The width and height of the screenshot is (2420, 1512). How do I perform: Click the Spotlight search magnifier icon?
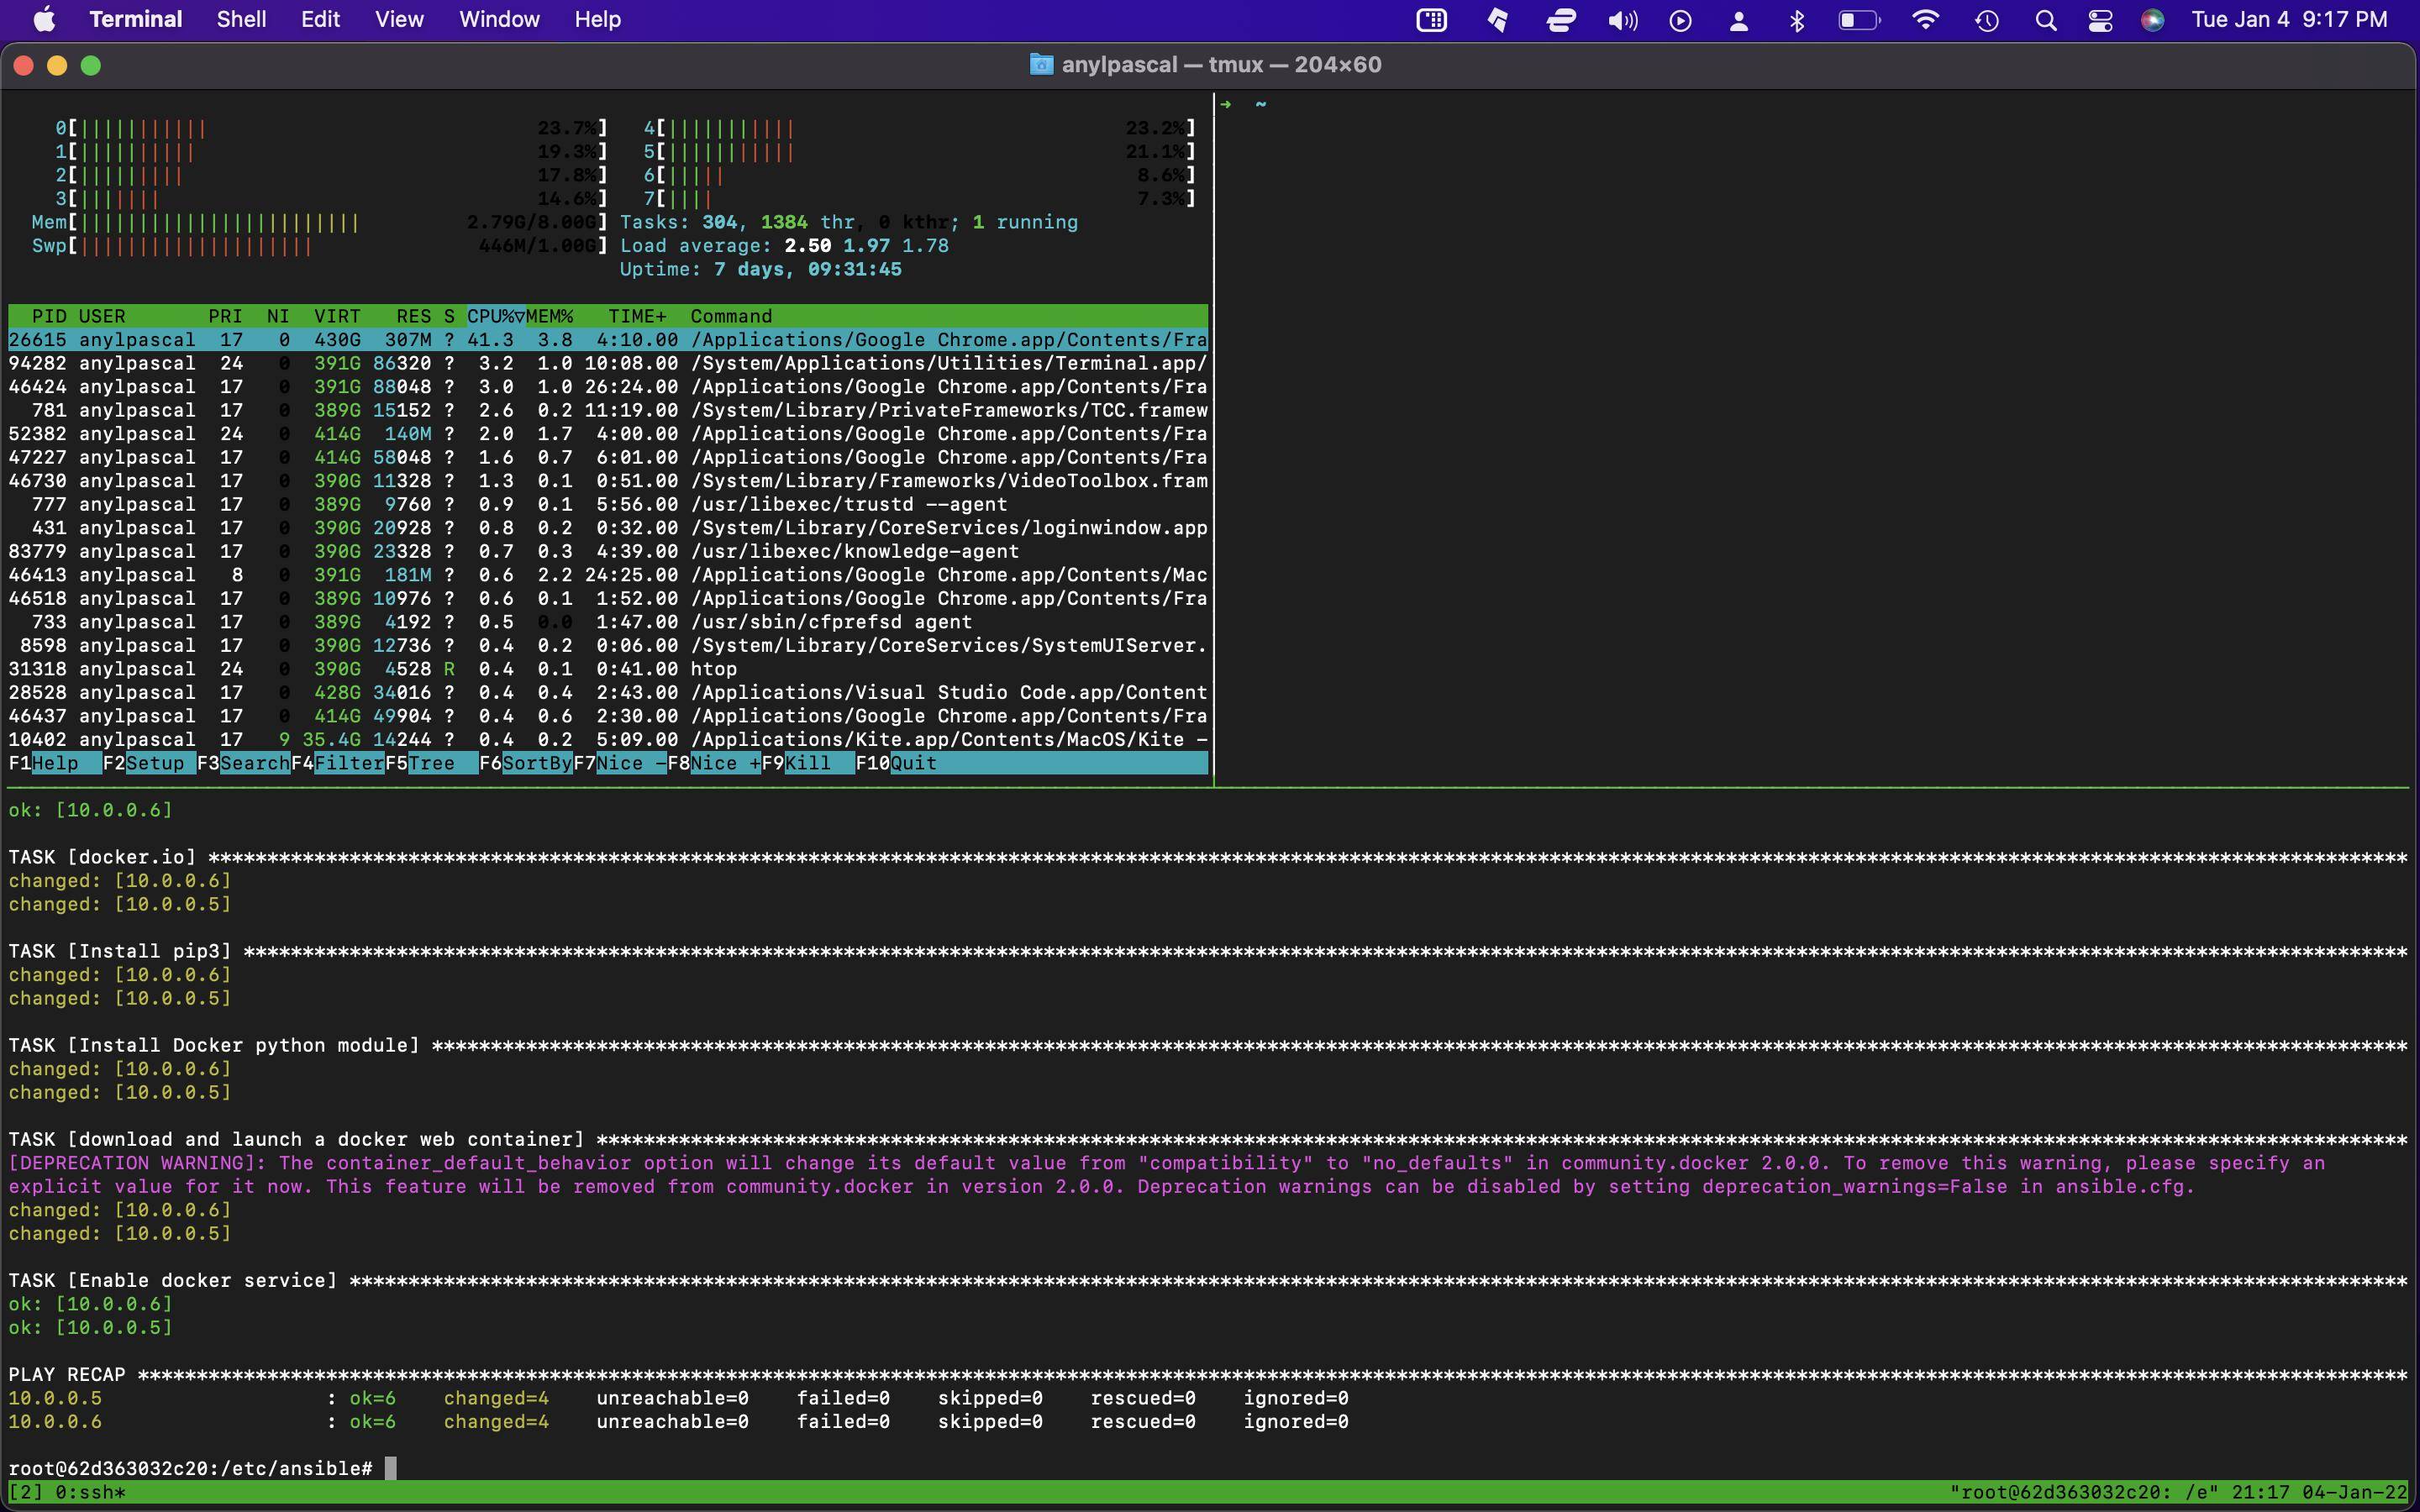coord(2045,20)
